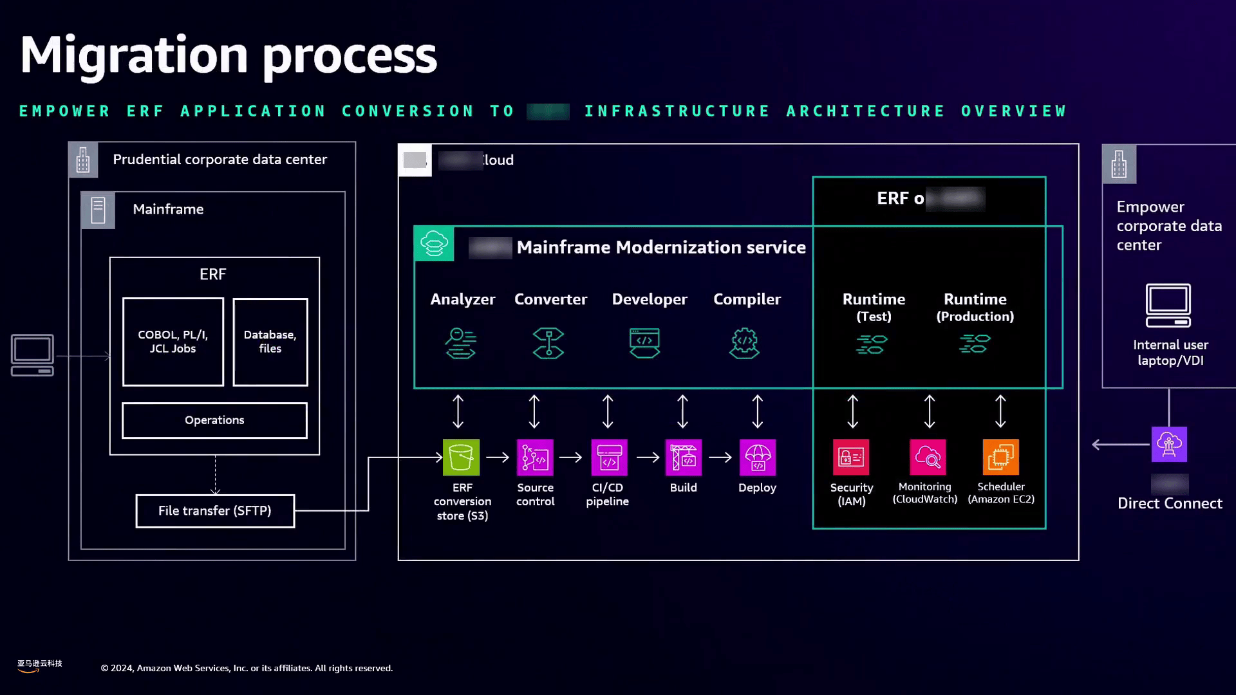Viewport: 1236px width, 695px height.
Task: Click the ERF heading inside the mainframe
Action: [x=212, y=274]
